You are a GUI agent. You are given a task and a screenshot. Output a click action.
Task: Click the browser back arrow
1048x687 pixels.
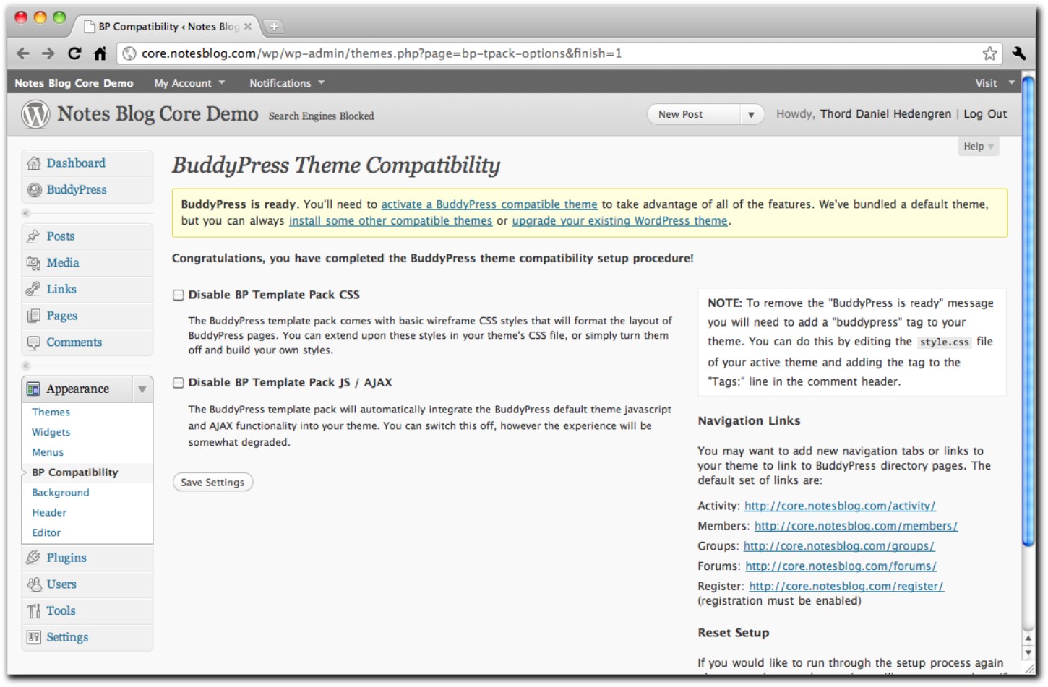tap(23, 53)
